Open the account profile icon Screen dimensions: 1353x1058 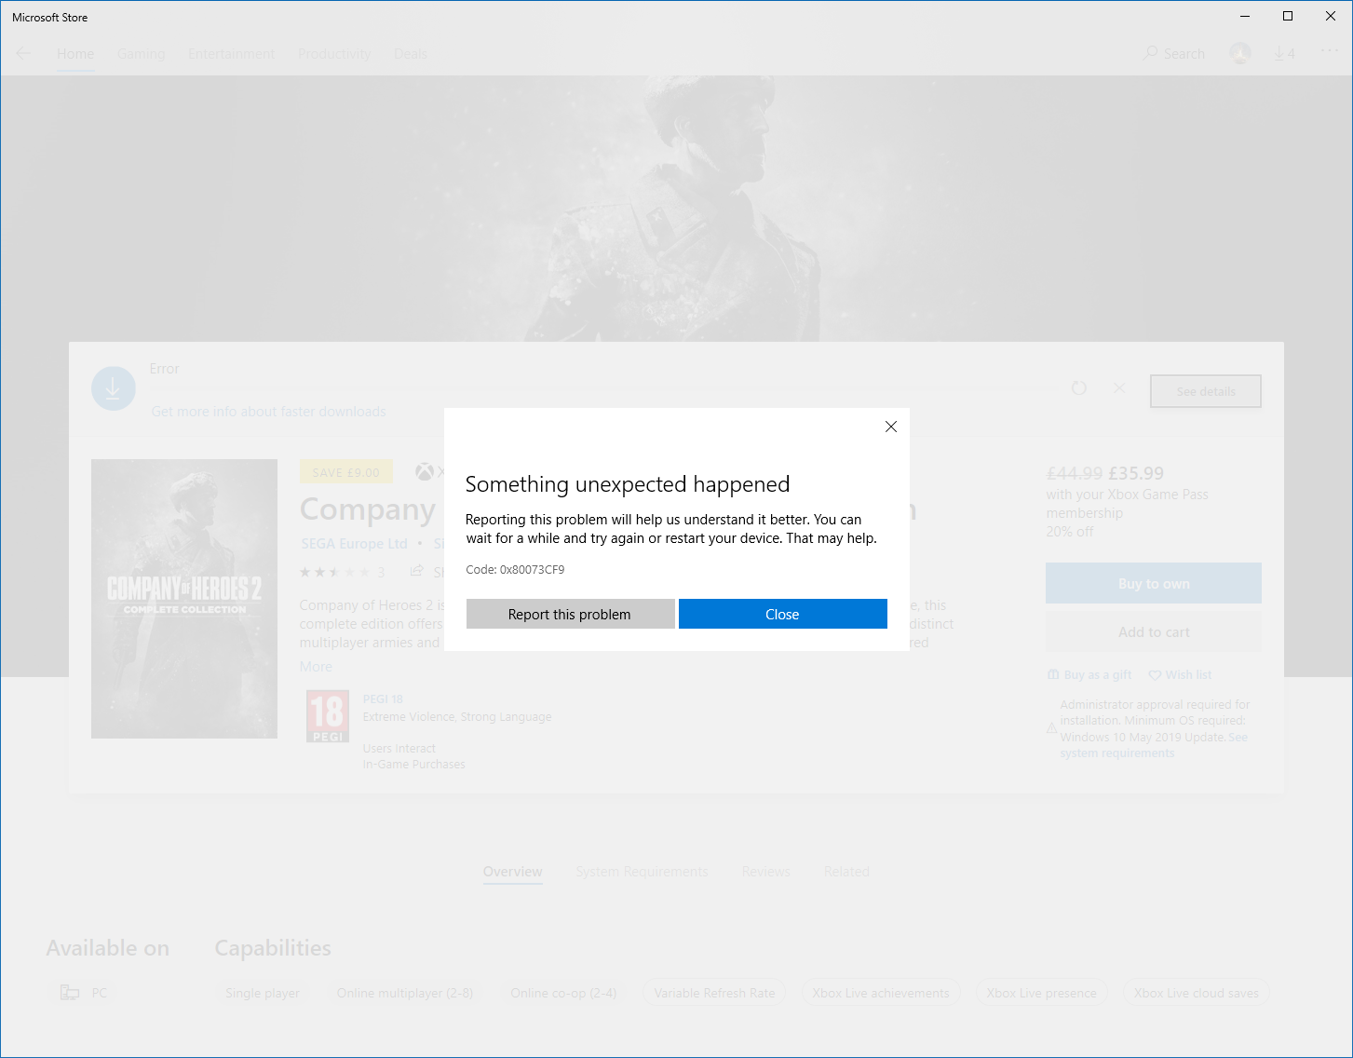[1239, 53]
